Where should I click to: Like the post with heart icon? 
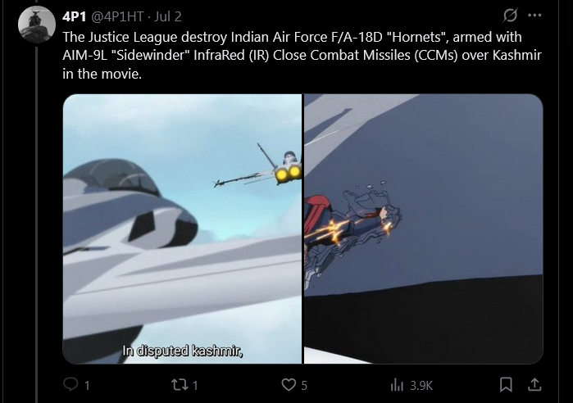tap(289, 385)
